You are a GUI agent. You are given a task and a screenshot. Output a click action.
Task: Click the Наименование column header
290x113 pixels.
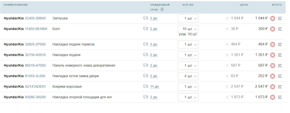16,5
